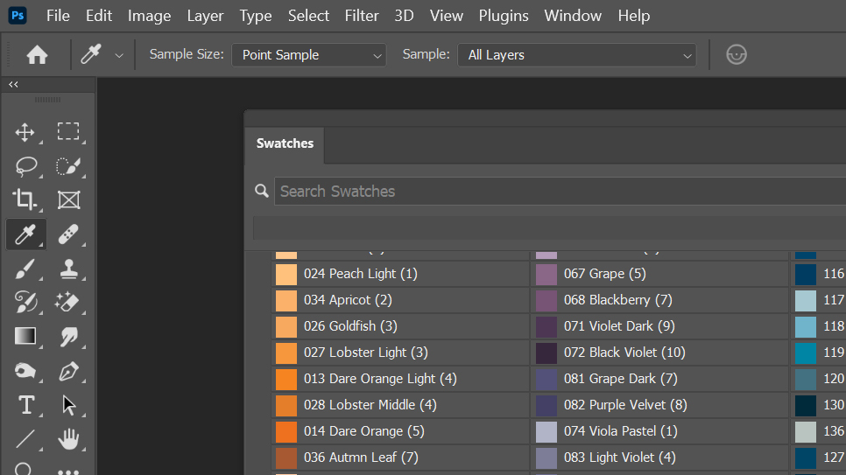Image resolution: width=846 pixels, height=475 pixels.
Task: Select the Hand tool
Action: coord(68,438)
